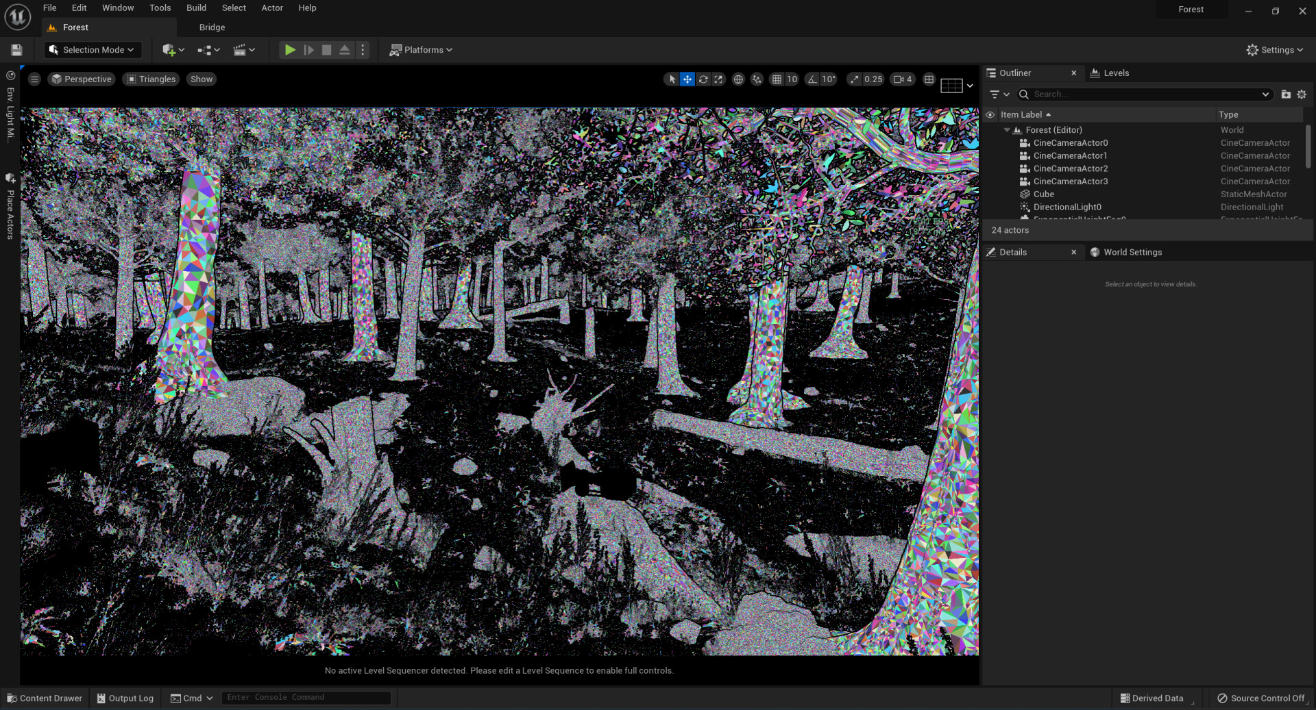Collapse the Forest (Editor) tree node
Screen dimensions: 1316x710
[x=1007, y=130]
